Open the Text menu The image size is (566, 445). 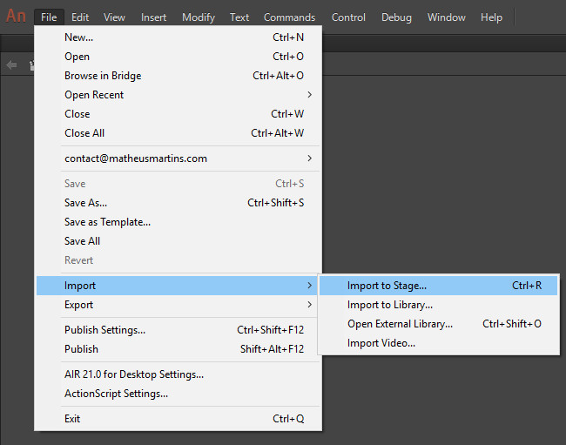click(x=239, y=17)
